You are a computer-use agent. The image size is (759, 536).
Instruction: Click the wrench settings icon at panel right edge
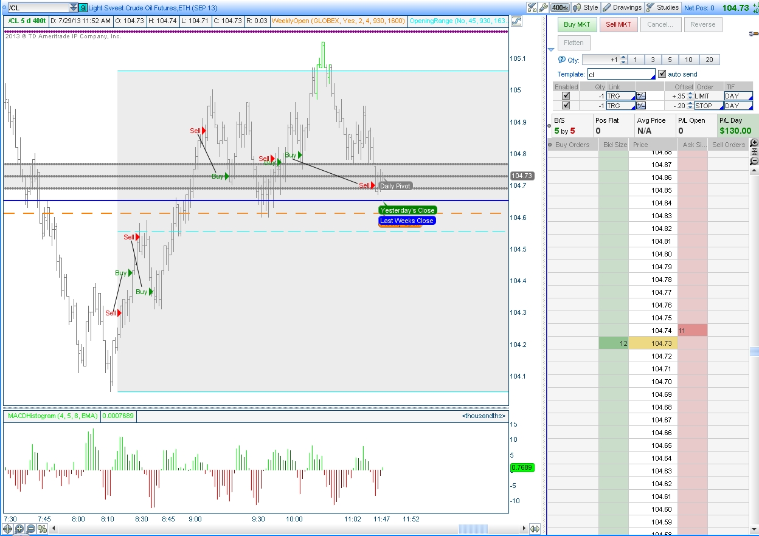754,34
